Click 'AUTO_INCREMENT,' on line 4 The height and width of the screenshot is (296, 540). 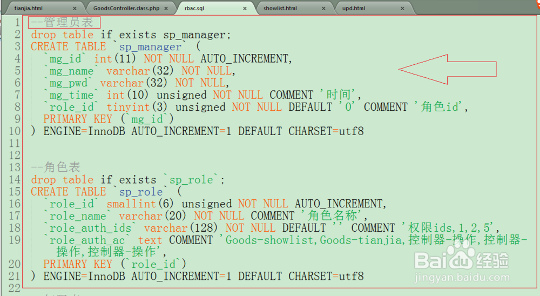pyautogui.click(x=246, y=58)
